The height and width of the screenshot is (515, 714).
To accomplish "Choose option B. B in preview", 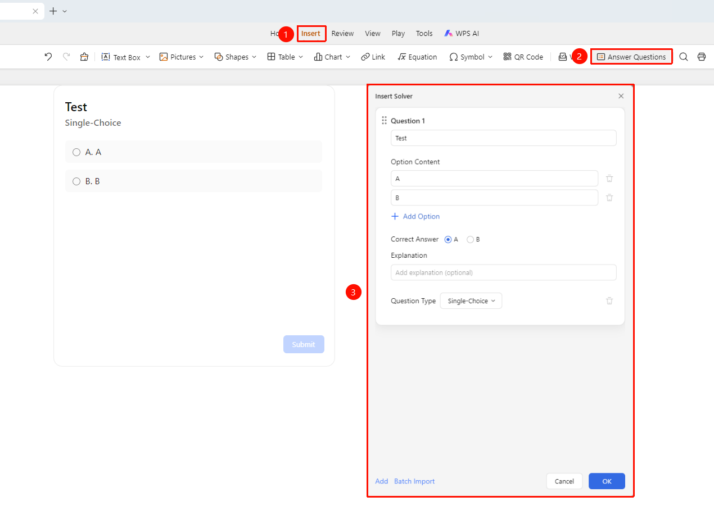I will coord(193,181).
